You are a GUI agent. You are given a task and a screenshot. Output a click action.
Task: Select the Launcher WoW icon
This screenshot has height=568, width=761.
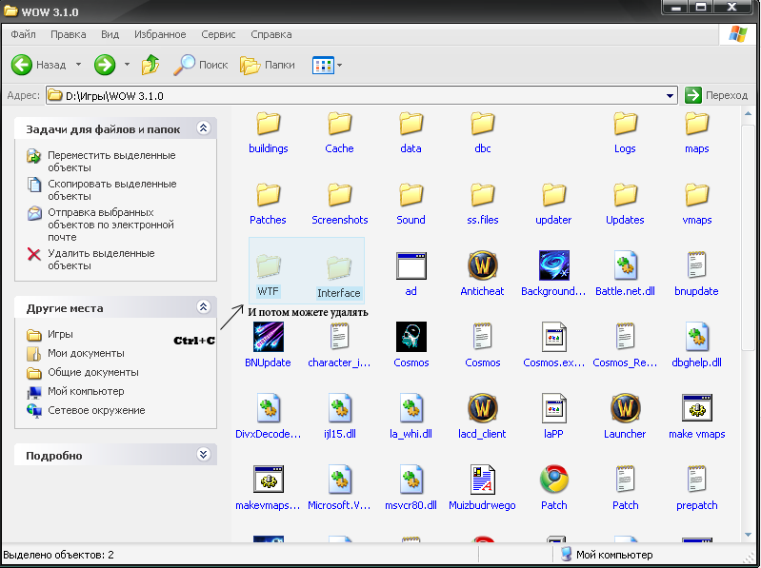pyautogui.click(x=625, y=408)
